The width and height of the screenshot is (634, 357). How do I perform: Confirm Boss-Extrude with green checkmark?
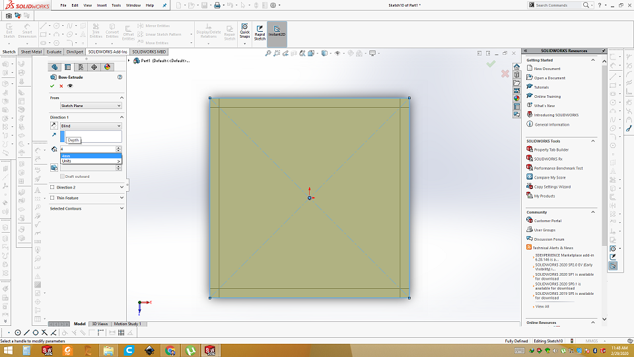(x=52, y=86)
